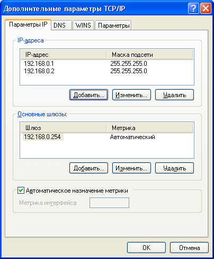Select IP address 192.168.0.1 row
The height and width of the screenshot is (259, 214).
[x=107, y=64]
